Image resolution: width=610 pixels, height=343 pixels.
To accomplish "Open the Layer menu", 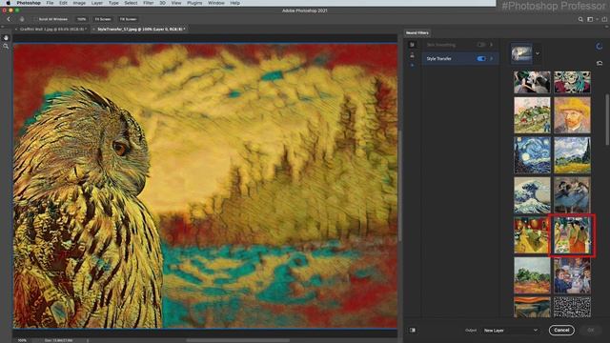I will tap(97, 3).
